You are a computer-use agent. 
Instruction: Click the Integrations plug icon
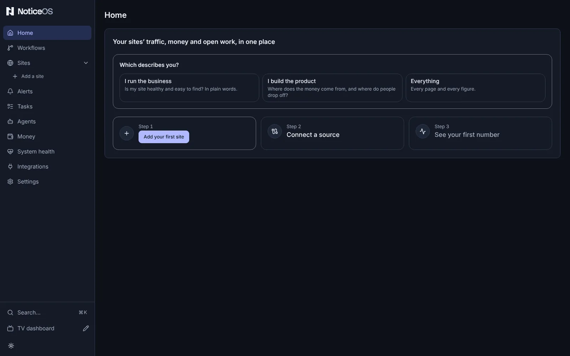10,167
